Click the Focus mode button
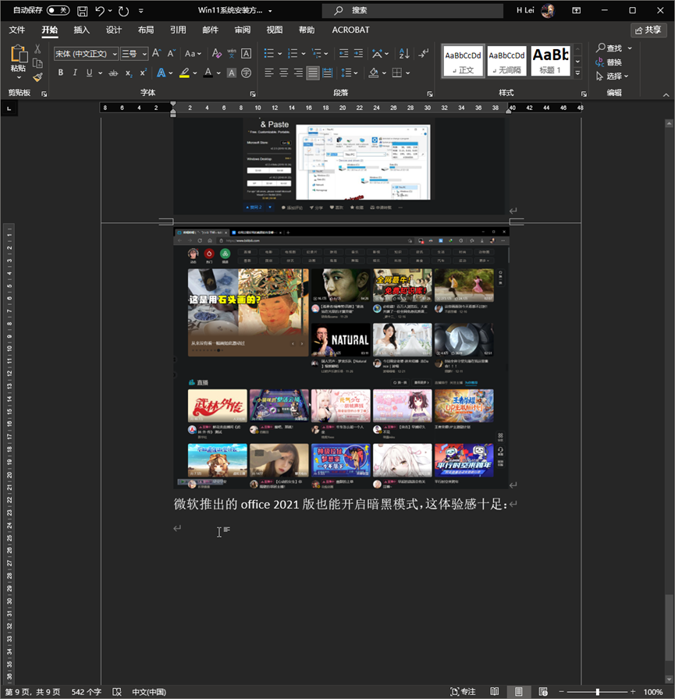 463,692
